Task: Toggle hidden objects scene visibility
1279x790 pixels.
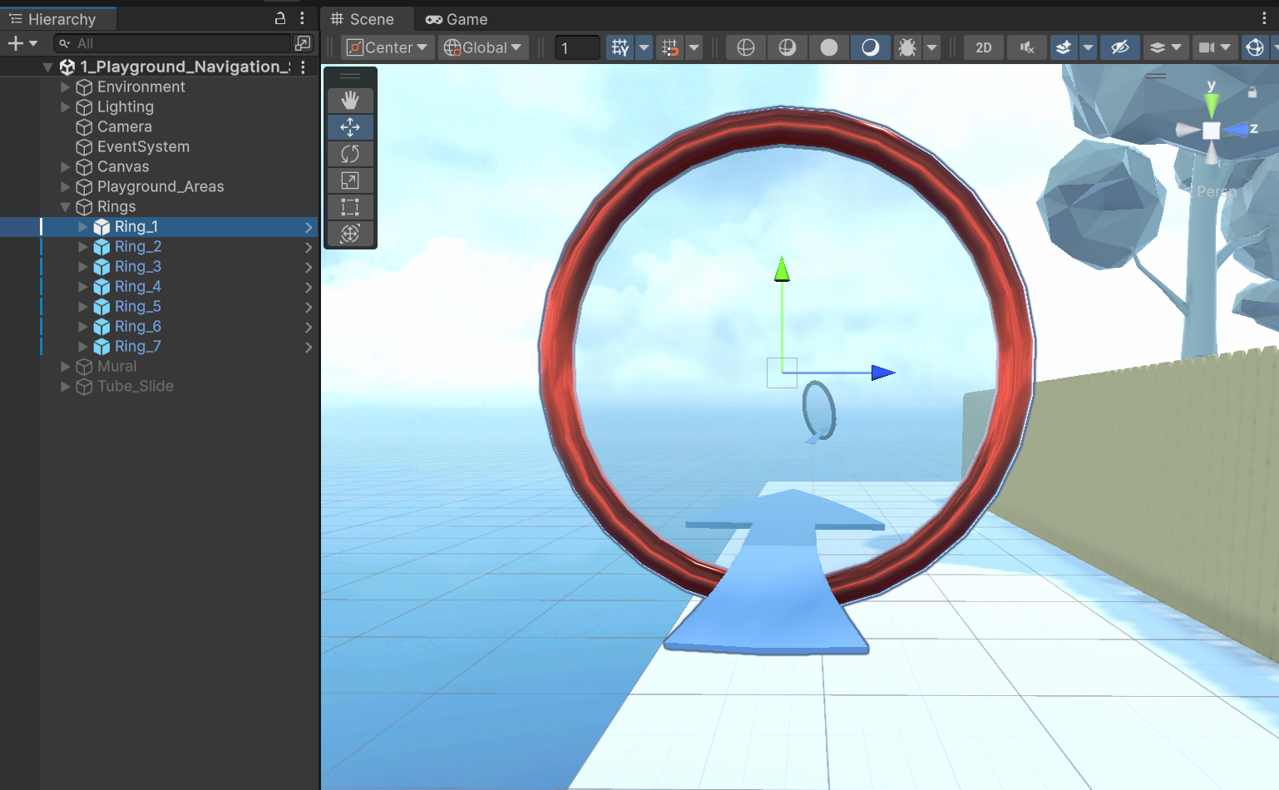Action: [1119, 47]
